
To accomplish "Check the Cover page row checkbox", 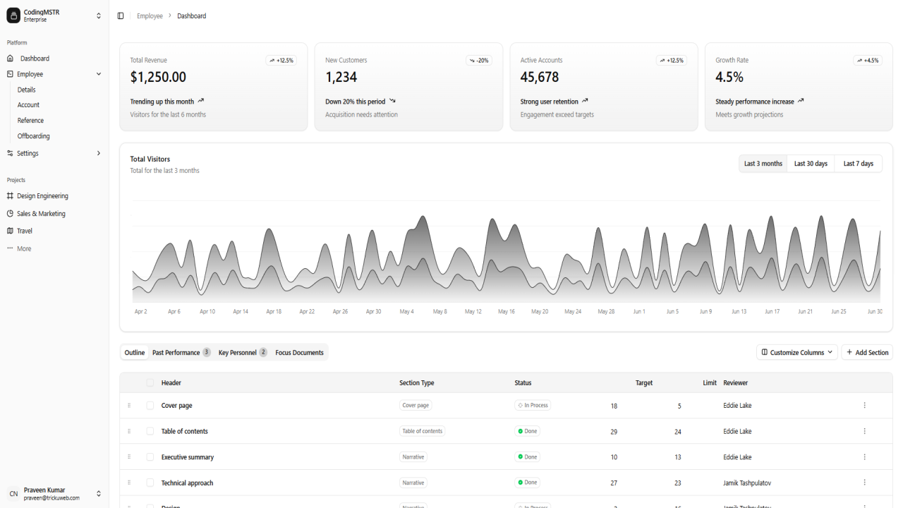I will [150, 406].
